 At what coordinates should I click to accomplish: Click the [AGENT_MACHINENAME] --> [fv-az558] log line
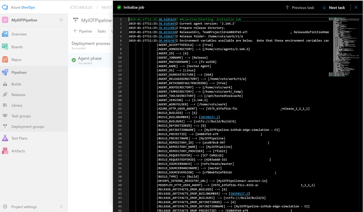(x=187, y=62)
